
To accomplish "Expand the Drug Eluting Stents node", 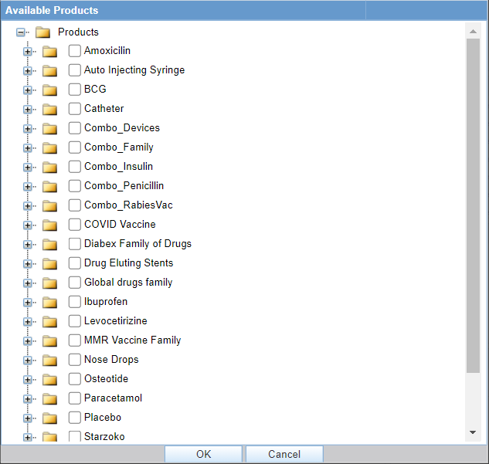I will (28, 264).
